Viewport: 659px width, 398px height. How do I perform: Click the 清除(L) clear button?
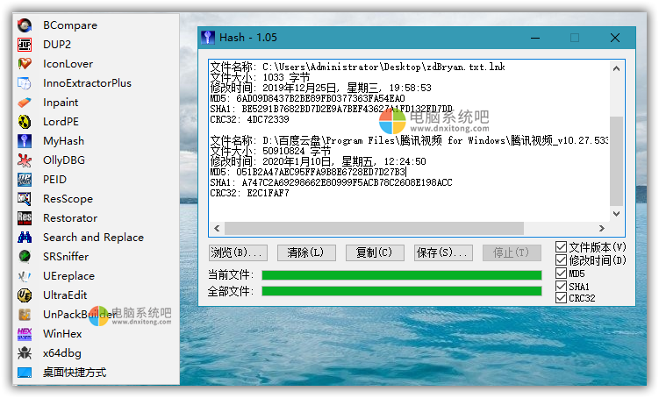click(306, 252)
